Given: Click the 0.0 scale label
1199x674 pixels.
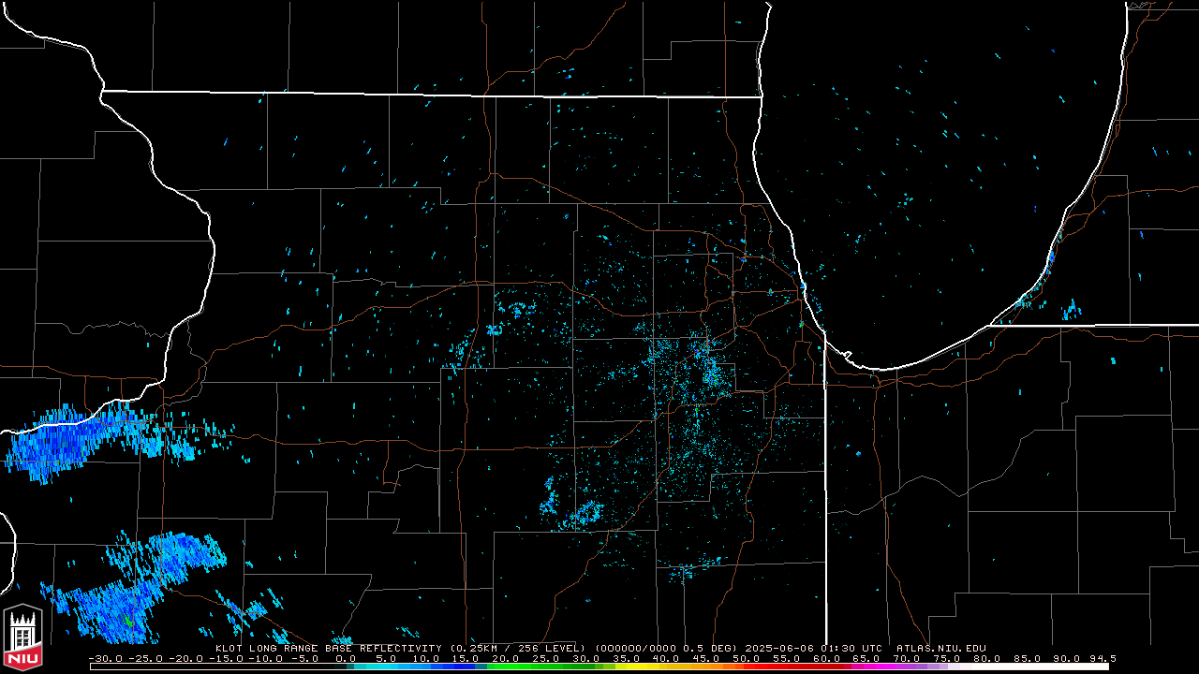Looking at the screenshot, I should pyautogui.click(x=346, y=658).
